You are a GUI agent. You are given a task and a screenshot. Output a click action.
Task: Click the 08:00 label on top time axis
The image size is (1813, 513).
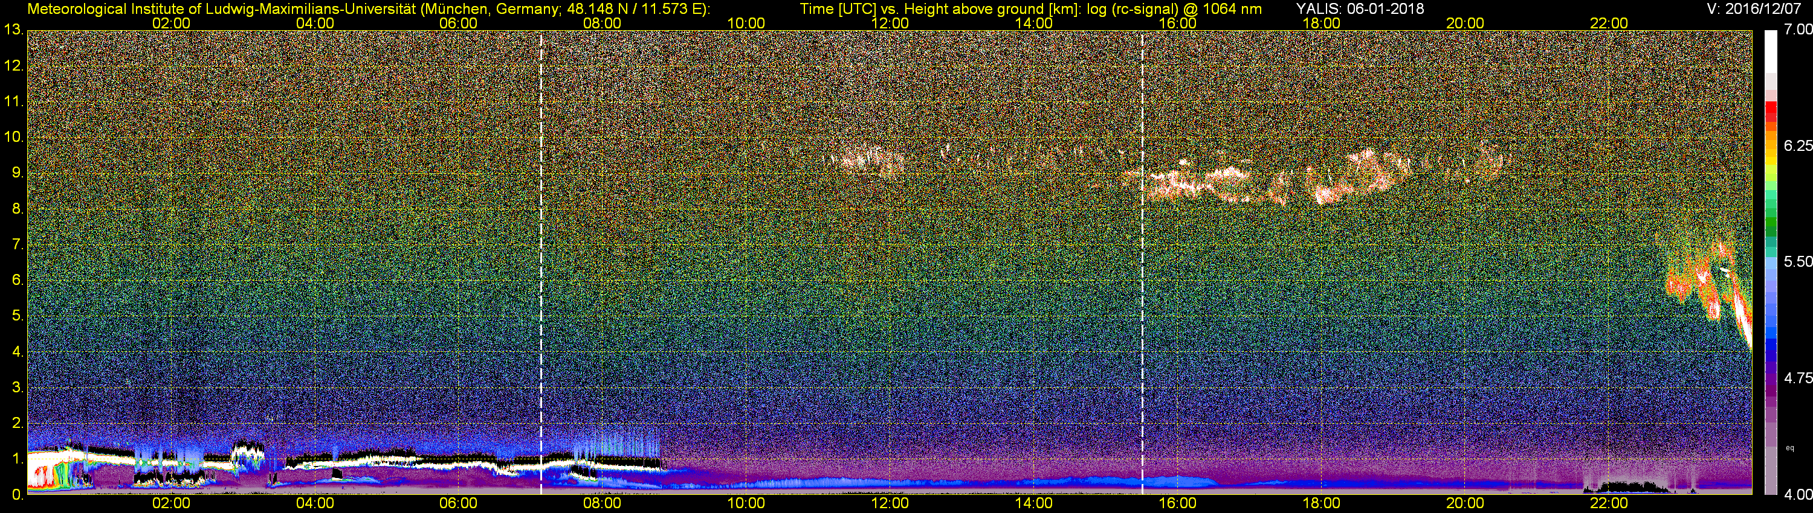point(602,23)
